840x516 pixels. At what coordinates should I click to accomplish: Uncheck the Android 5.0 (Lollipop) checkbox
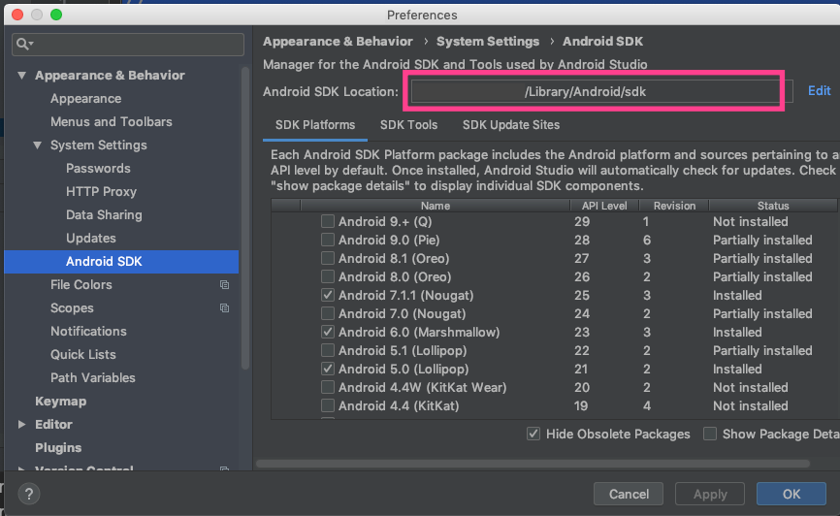coord(327,370)
